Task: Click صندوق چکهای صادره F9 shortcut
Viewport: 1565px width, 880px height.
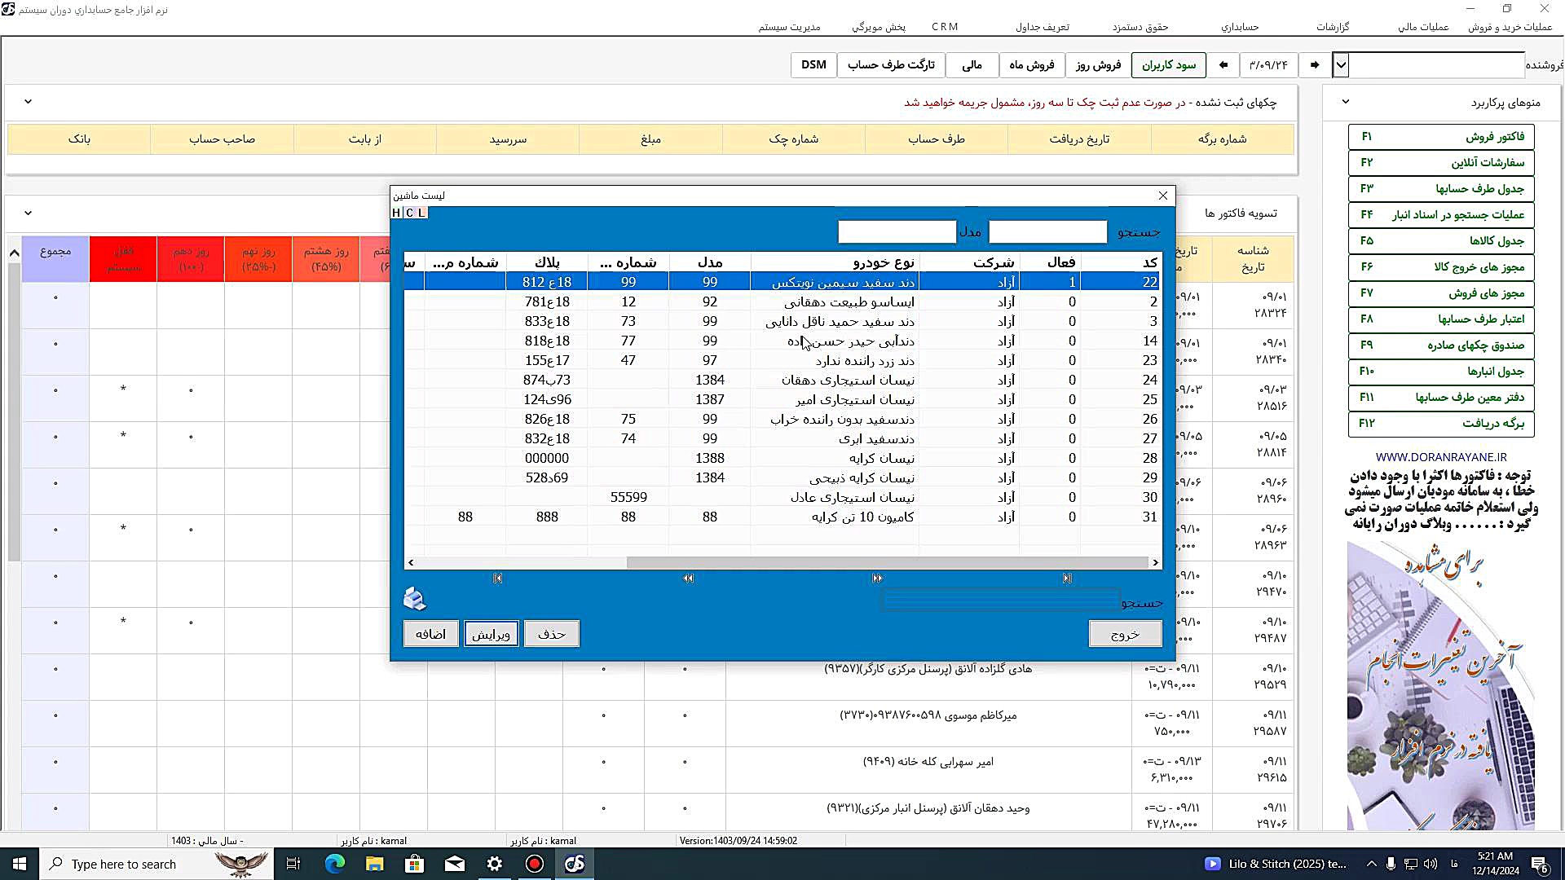Action: [1441, 345]
